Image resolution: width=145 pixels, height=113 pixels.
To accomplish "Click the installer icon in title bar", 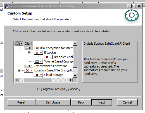I will (x=7, y=6).
